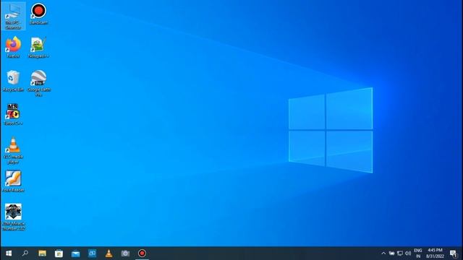Viewport: 463px width, 260px height.
Task: Open the blue app icon left of taskbar VLC
Action: (x=92, y=253)
